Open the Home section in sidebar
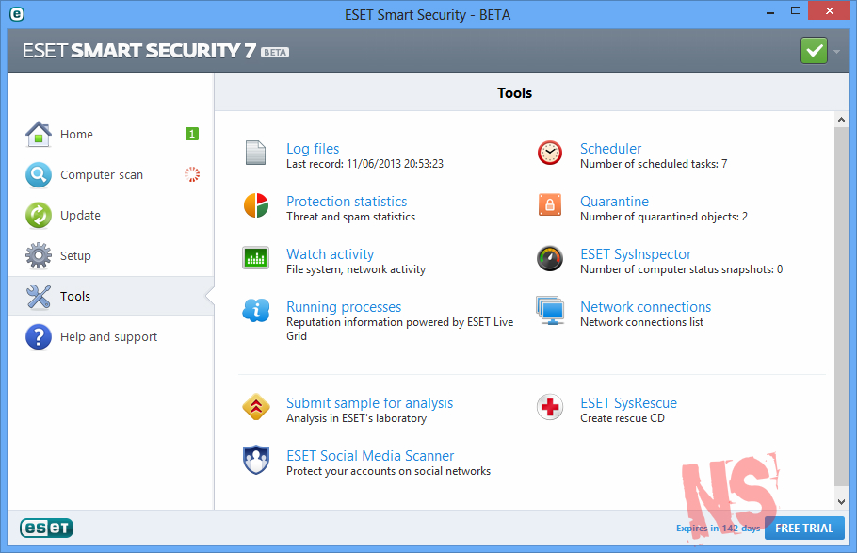The width and height of the screenshot is (857, 553). click(x=76, y=135)
